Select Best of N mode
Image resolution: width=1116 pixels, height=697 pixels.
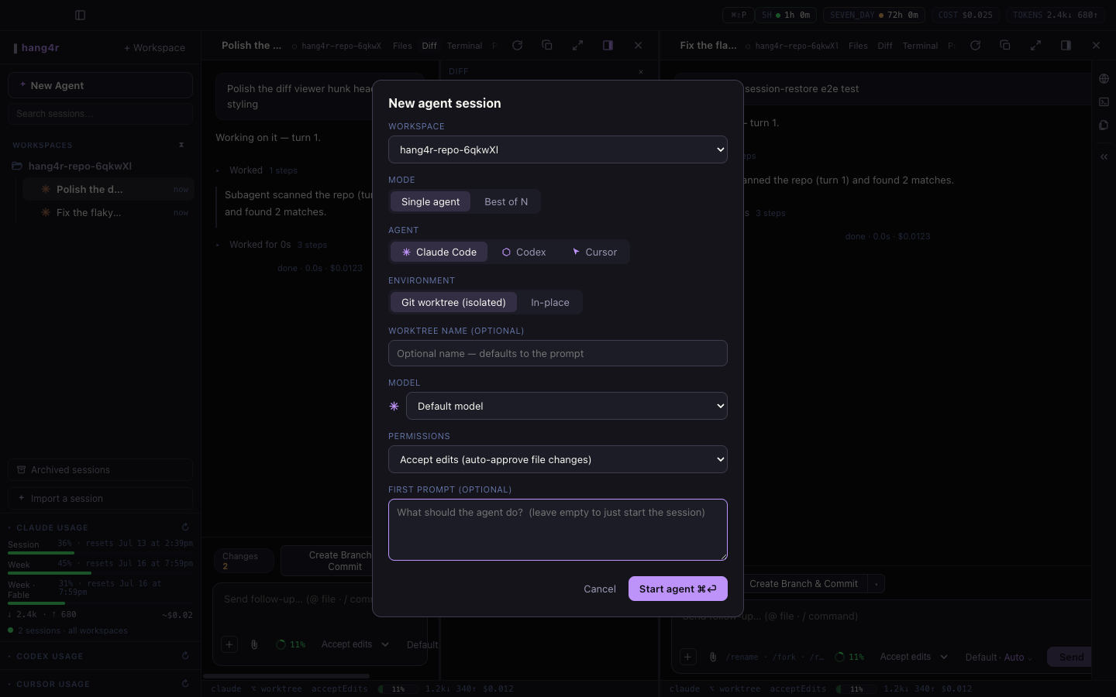(x=506, y=201)
